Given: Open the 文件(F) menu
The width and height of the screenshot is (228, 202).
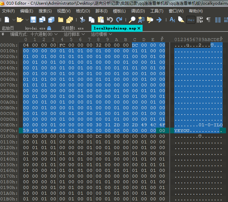Looking at the screenshot, I should click(8, 11).
